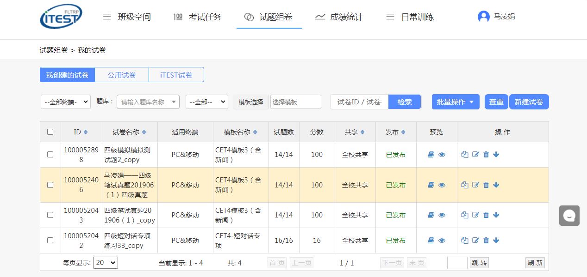
Task: Expand the 批量操作 batch operations dropdown
Action: (x=456, y=102)
